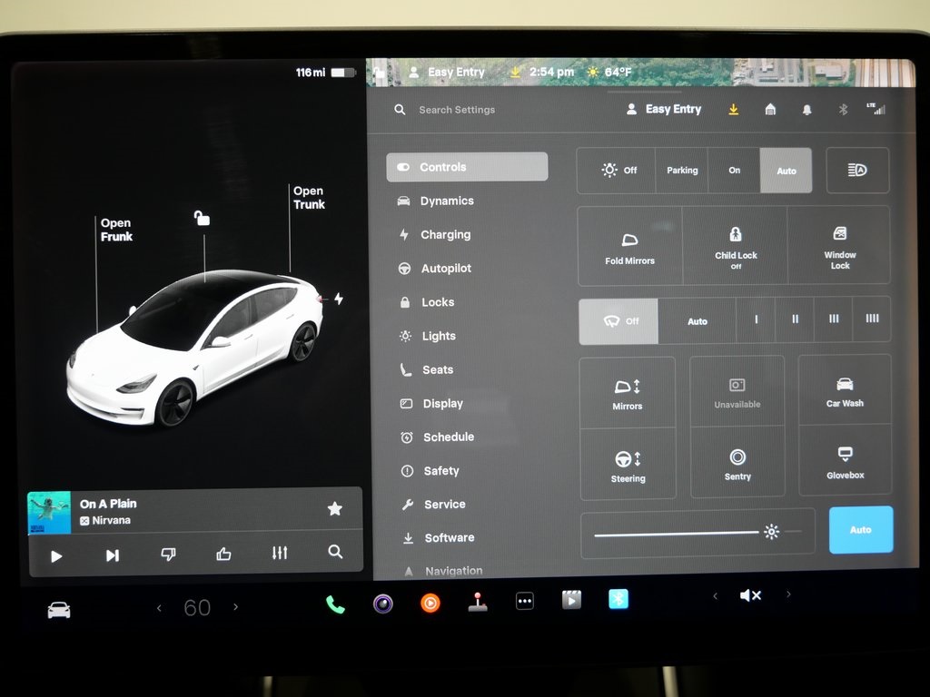Enable Window Lock
The width and height of the screenshot is (930, 697).
(839, 245)
